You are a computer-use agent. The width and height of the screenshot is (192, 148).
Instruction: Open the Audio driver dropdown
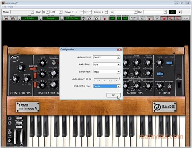click(107, 64)
